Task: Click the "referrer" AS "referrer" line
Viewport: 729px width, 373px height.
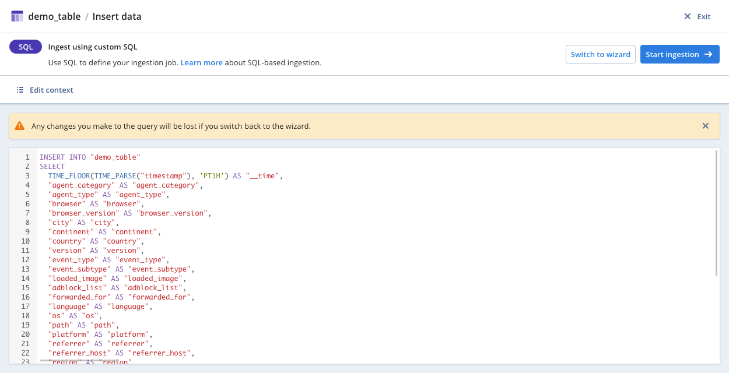Action: point(100,344)
